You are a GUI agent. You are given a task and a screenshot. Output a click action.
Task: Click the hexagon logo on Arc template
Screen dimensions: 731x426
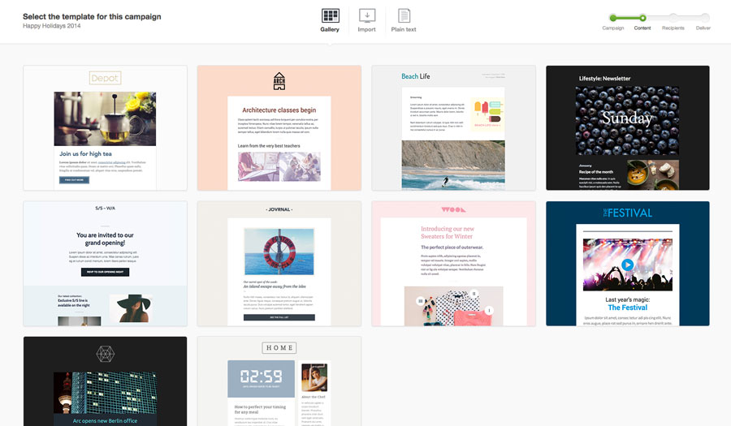click(106, 354)
